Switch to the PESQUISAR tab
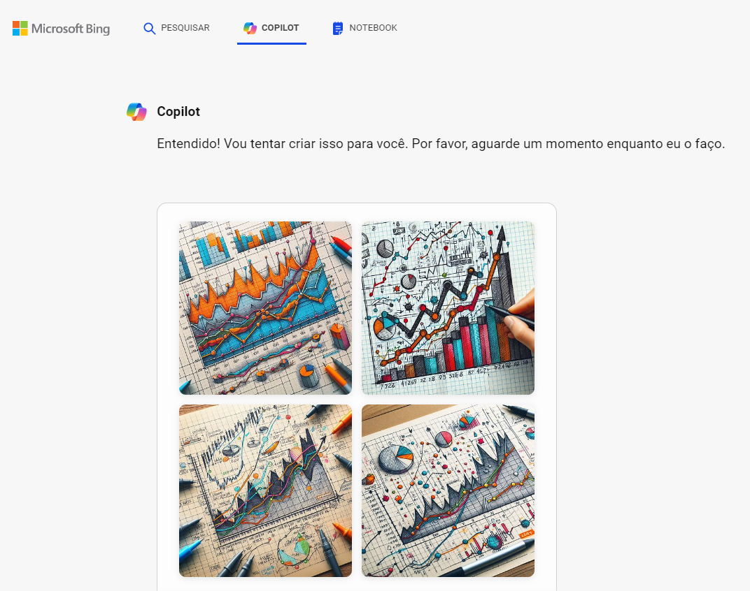Screen dimensions: 750x591 tap(185, 28)
